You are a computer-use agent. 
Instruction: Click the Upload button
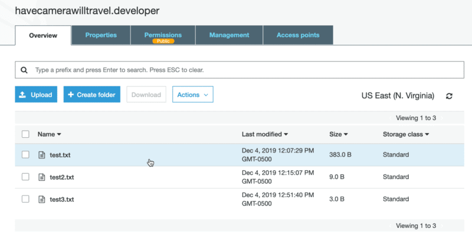[36, 95]
